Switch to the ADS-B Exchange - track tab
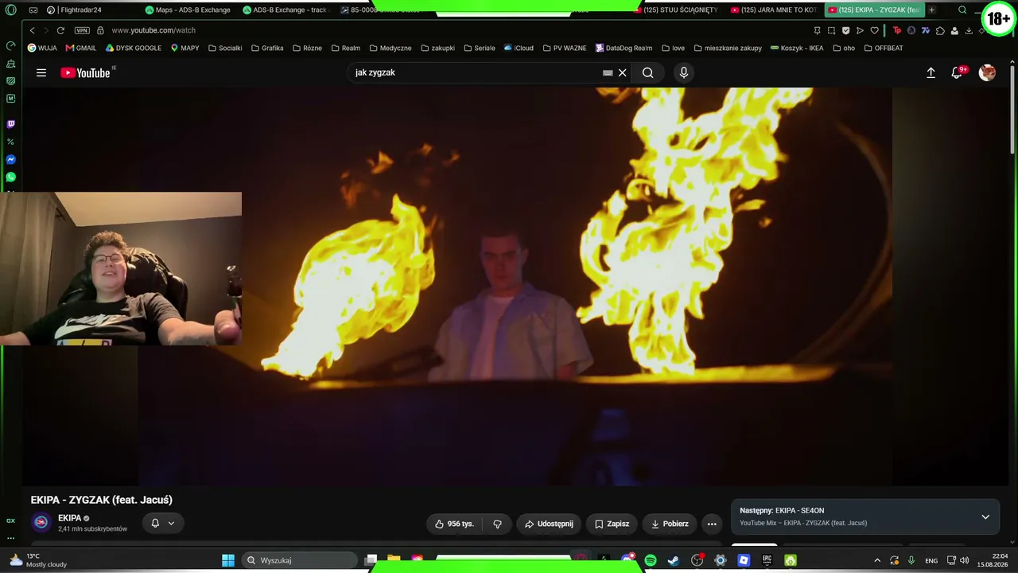This screenshot has width=1018, height=573. pos(286,10)
